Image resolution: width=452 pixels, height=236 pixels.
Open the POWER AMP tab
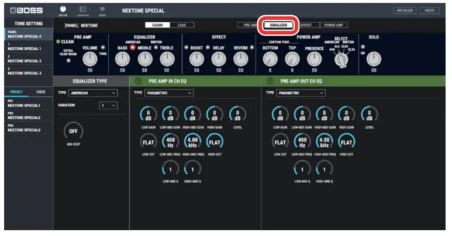click(x=333, y=25)
